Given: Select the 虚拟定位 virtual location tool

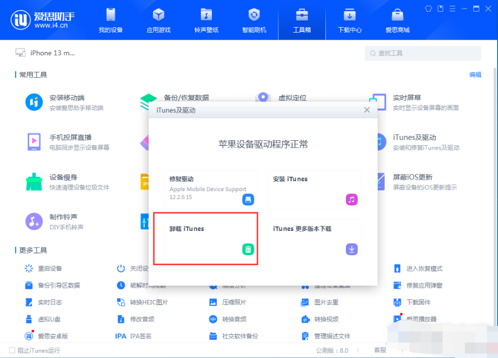Looking at the screenshot, I should pos(293,98).
